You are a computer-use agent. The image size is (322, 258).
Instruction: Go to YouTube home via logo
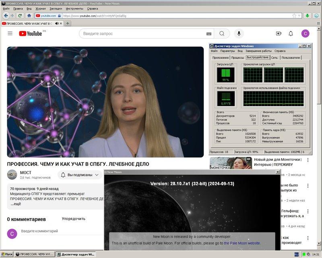tap(31, 33)
